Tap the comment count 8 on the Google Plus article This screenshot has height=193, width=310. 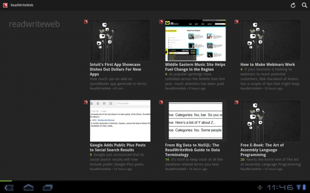(x=91, y=155)
